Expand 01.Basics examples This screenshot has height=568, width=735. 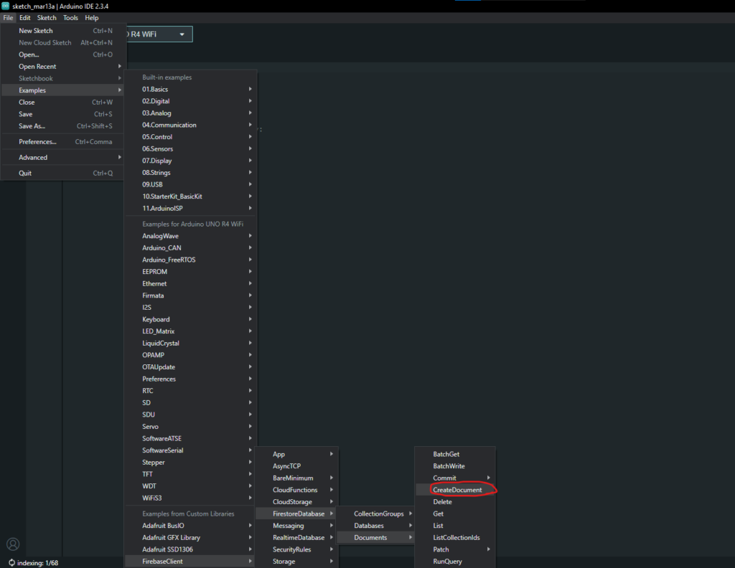point(191,90)
